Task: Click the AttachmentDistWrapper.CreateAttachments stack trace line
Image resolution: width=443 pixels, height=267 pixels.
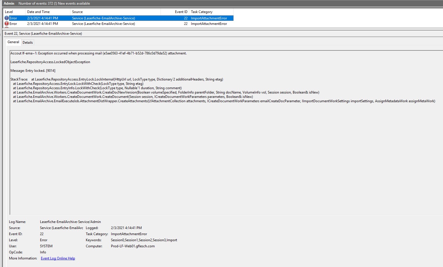Action: tap(224, 101)
